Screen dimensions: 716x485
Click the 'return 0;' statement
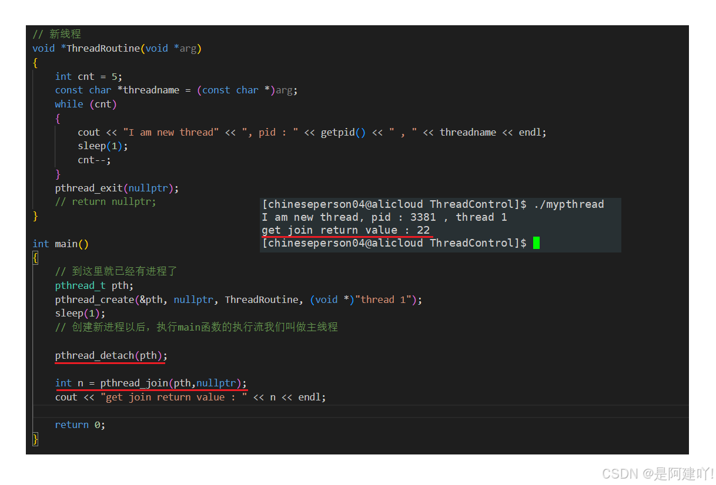coord(81,425)
